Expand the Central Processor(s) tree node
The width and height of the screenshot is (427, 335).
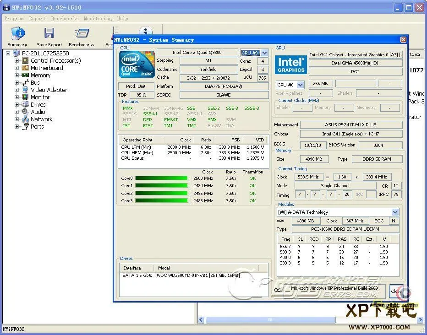pyautogui.click(x=17, y=60)
